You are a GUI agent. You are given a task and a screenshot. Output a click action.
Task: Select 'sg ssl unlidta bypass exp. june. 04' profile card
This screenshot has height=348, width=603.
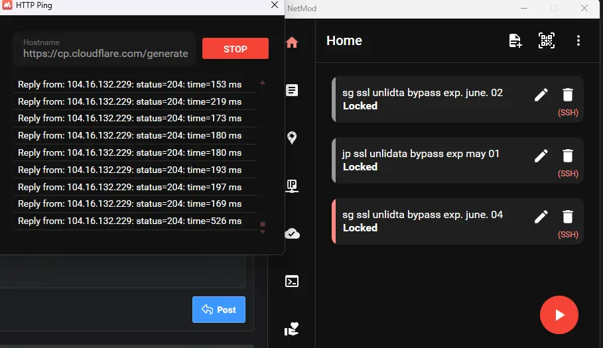(x=457, y=221)
